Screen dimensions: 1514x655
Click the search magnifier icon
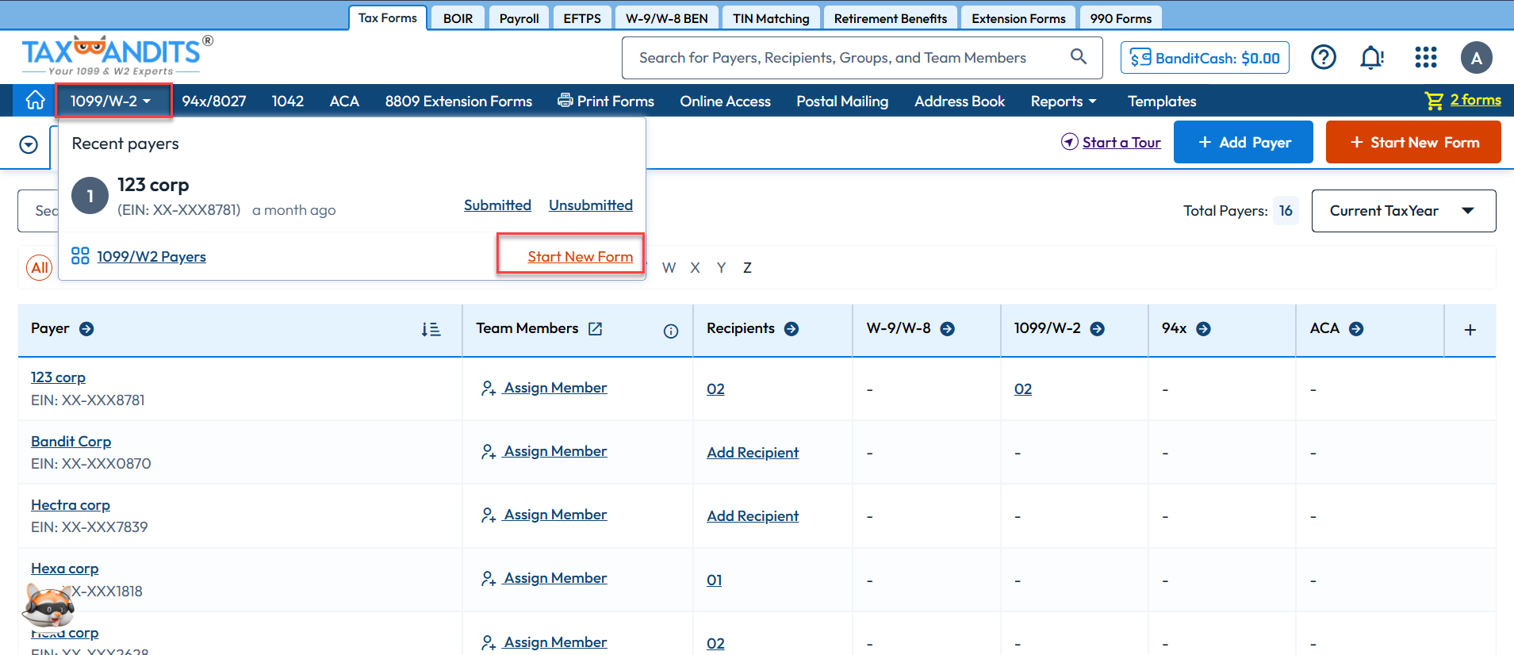click(1079, 56)
